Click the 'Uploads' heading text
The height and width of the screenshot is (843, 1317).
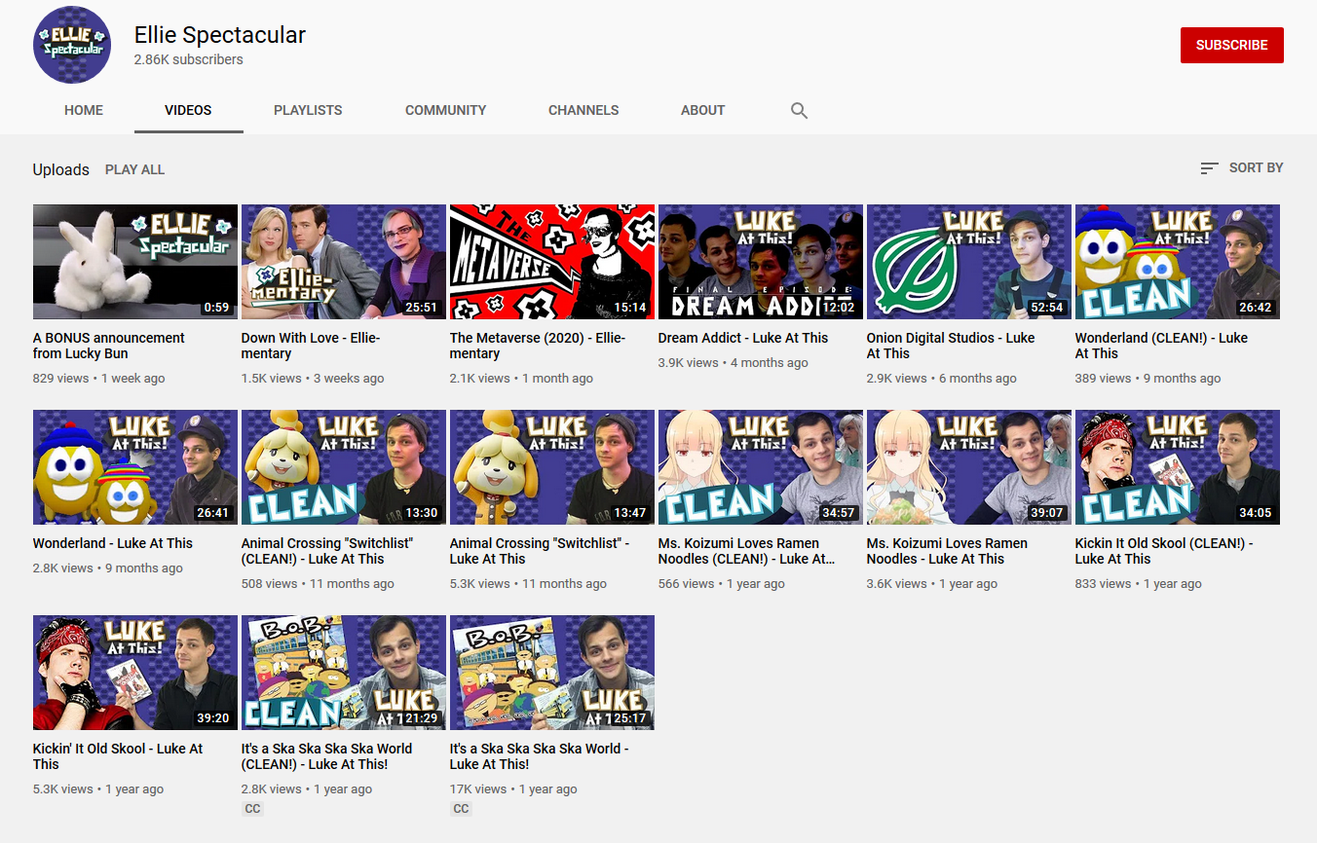61,169
